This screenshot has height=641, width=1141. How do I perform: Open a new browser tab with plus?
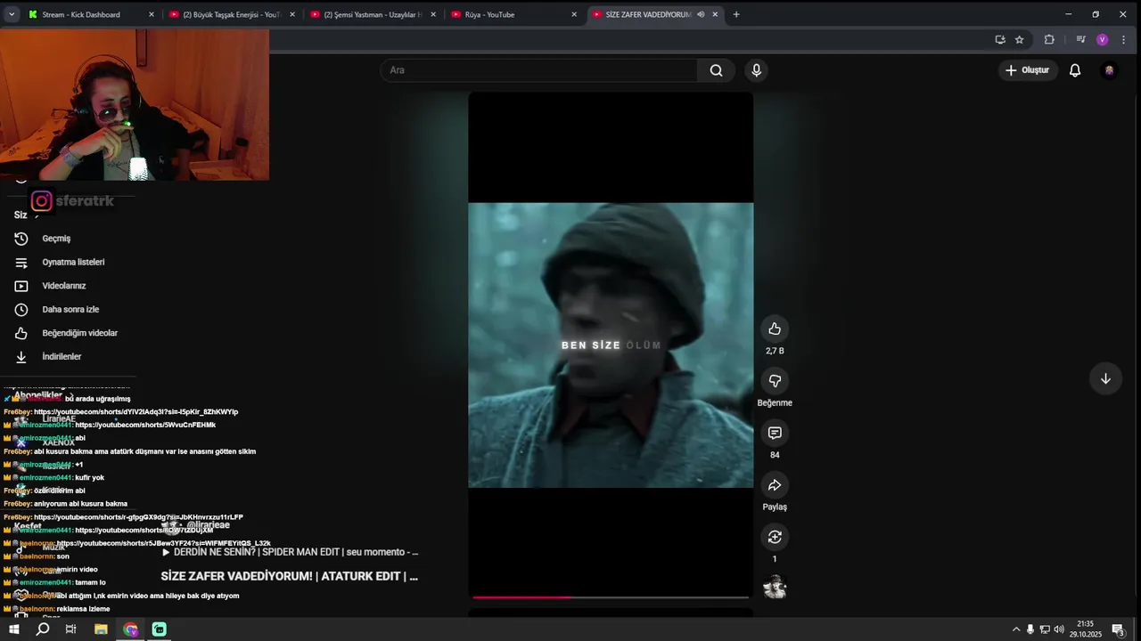[736, 14]
